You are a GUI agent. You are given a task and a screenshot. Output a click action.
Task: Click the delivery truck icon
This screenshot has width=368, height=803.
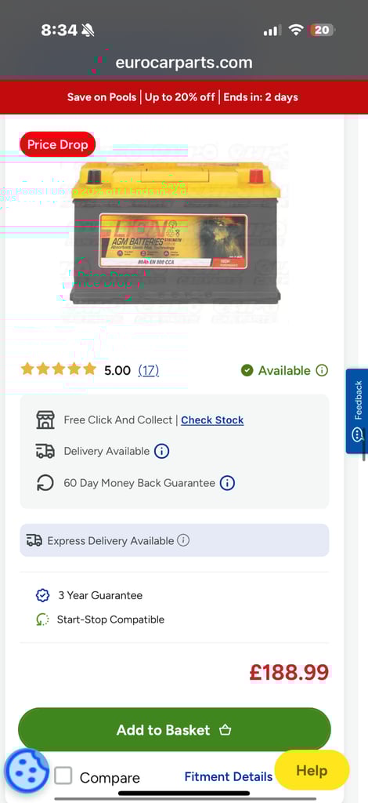[45, 451]
